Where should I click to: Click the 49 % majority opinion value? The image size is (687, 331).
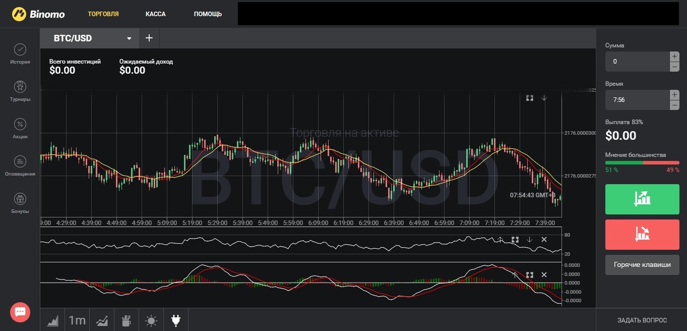pyautogui.click(x=673, y=170)
